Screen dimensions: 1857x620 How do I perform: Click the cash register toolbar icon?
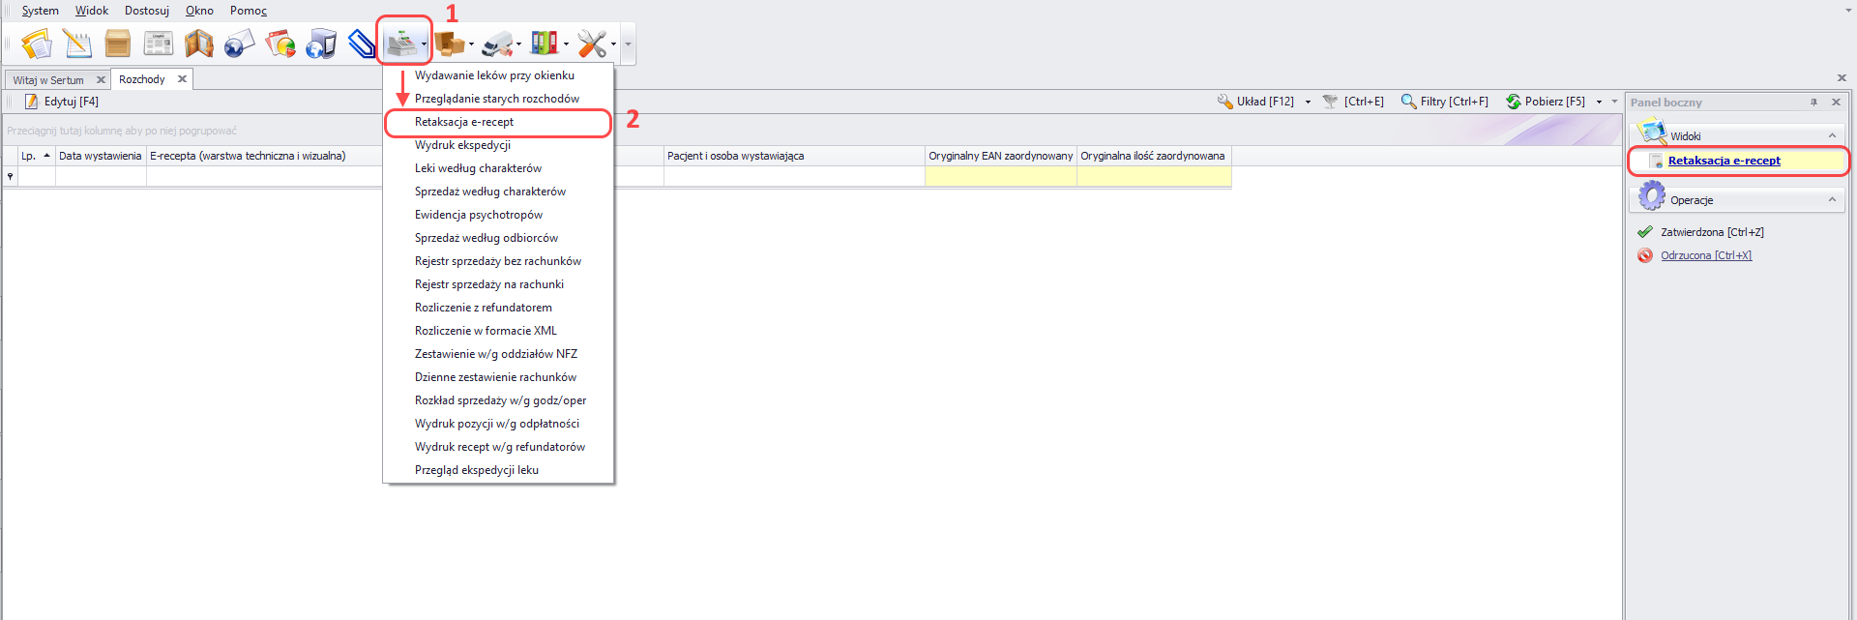(400, 44)
